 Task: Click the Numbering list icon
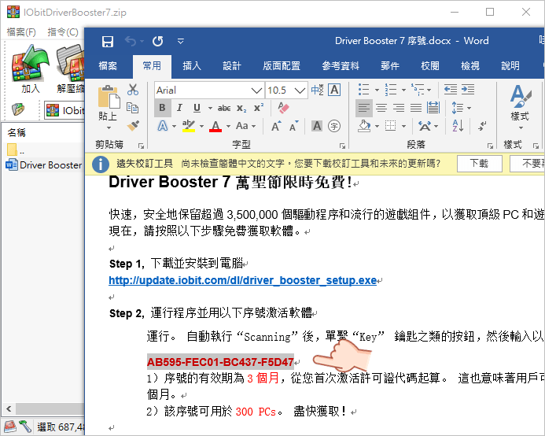click(391, 90)
